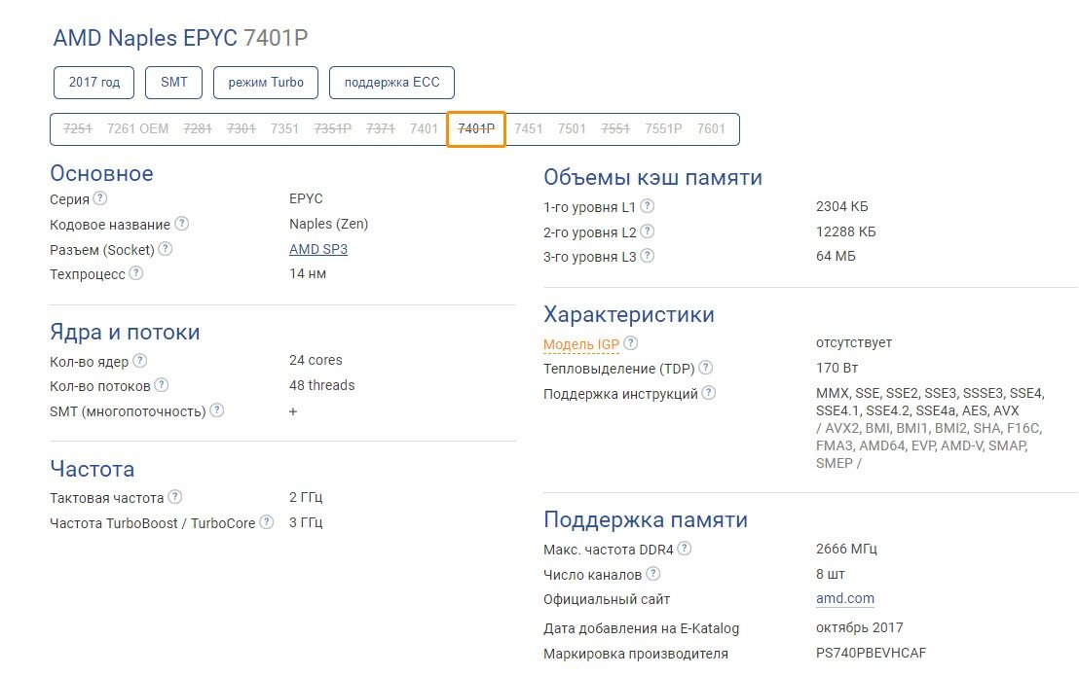Select model 7371 in model list
The width and height of the screenshot is (1079, 676).
(x=381, y=129)
